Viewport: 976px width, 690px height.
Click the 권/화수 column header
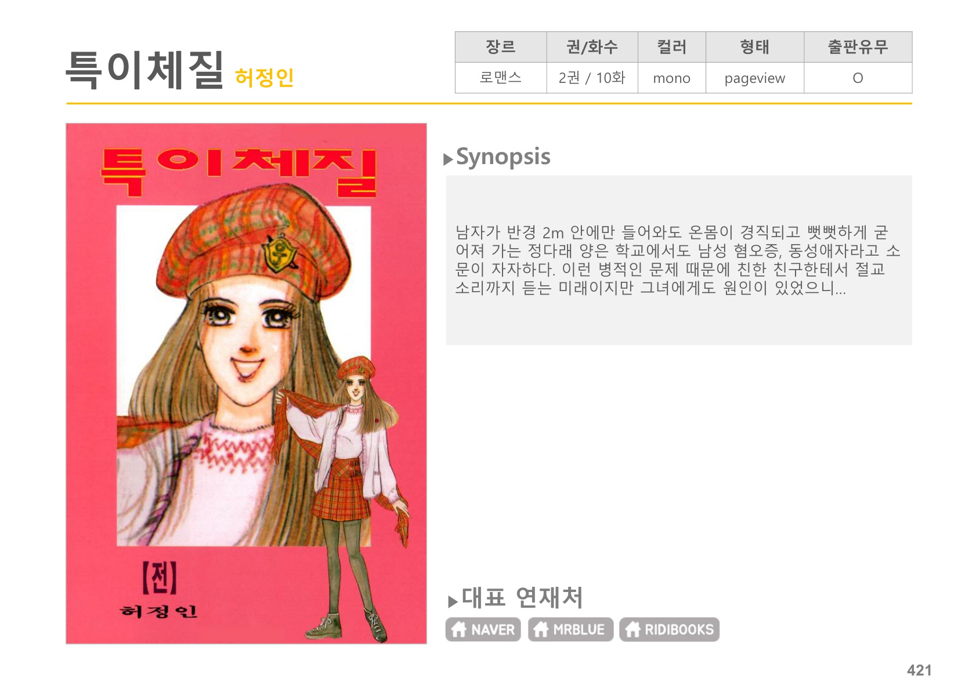592,47
